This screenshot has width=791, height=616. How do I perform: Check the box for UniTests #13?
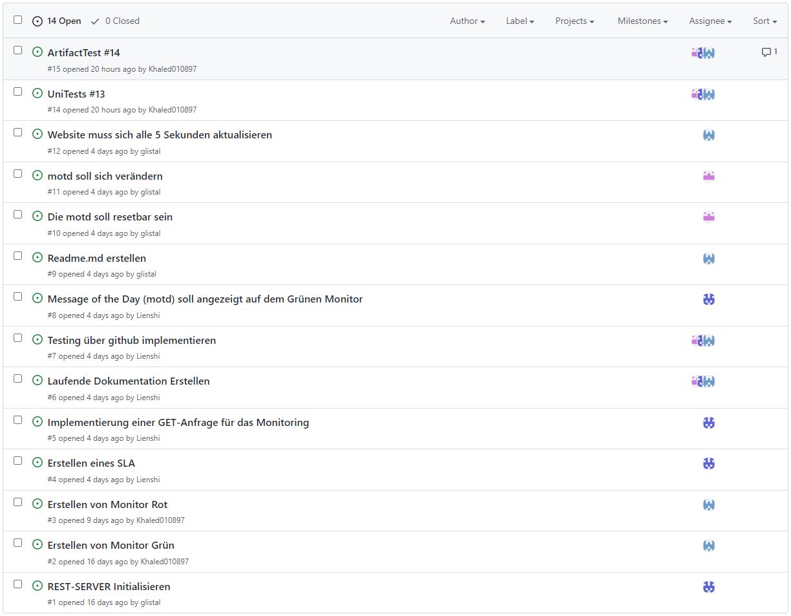tap(18, 91)
